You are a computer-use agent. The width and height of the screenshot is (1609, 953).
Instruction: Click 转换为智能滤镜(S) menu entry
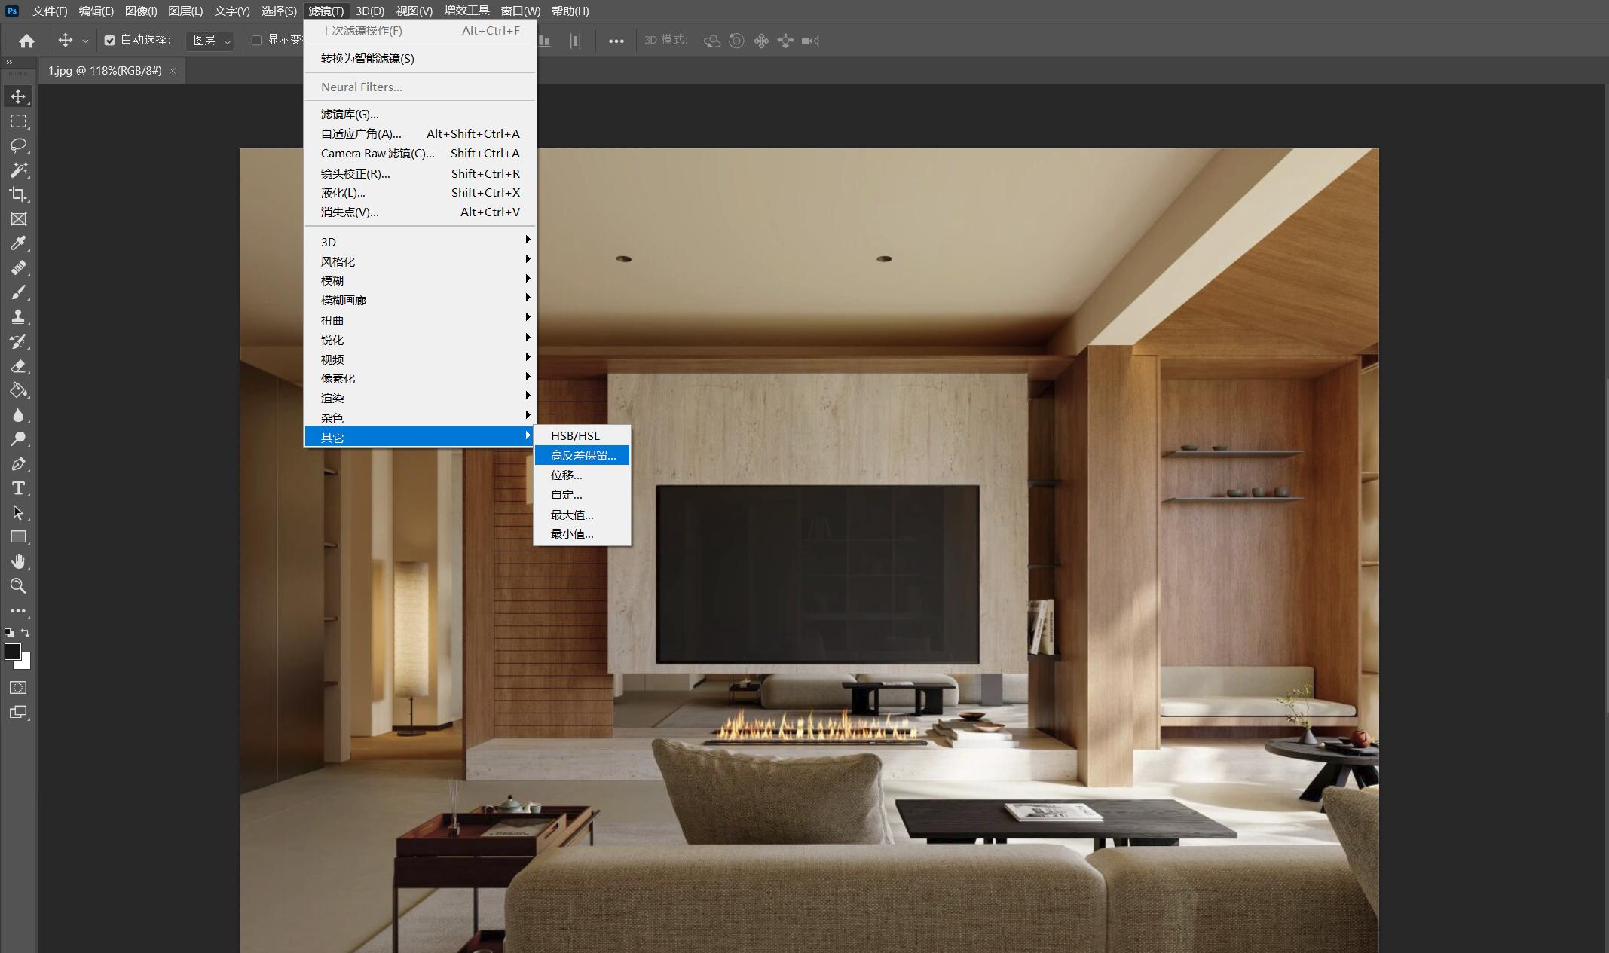point(368,58)
